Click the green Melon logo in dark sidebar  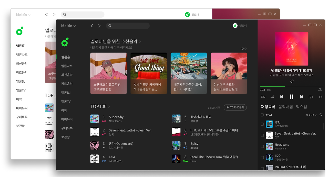[x=65, y=42]
